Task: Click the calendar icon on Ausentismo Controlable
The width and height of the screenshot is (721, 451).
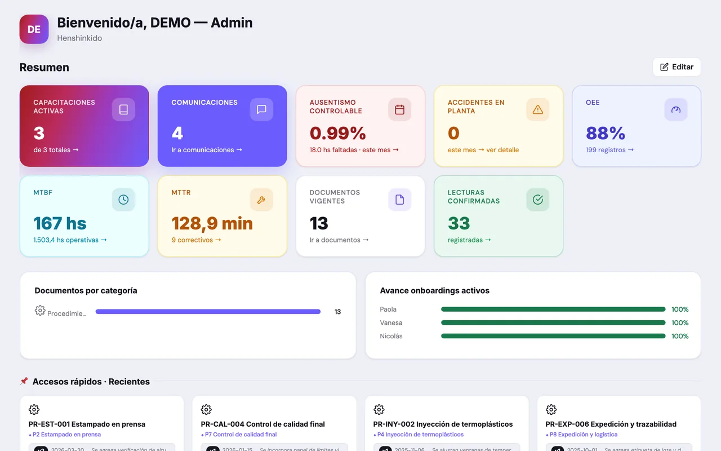Action: (399, 109)
